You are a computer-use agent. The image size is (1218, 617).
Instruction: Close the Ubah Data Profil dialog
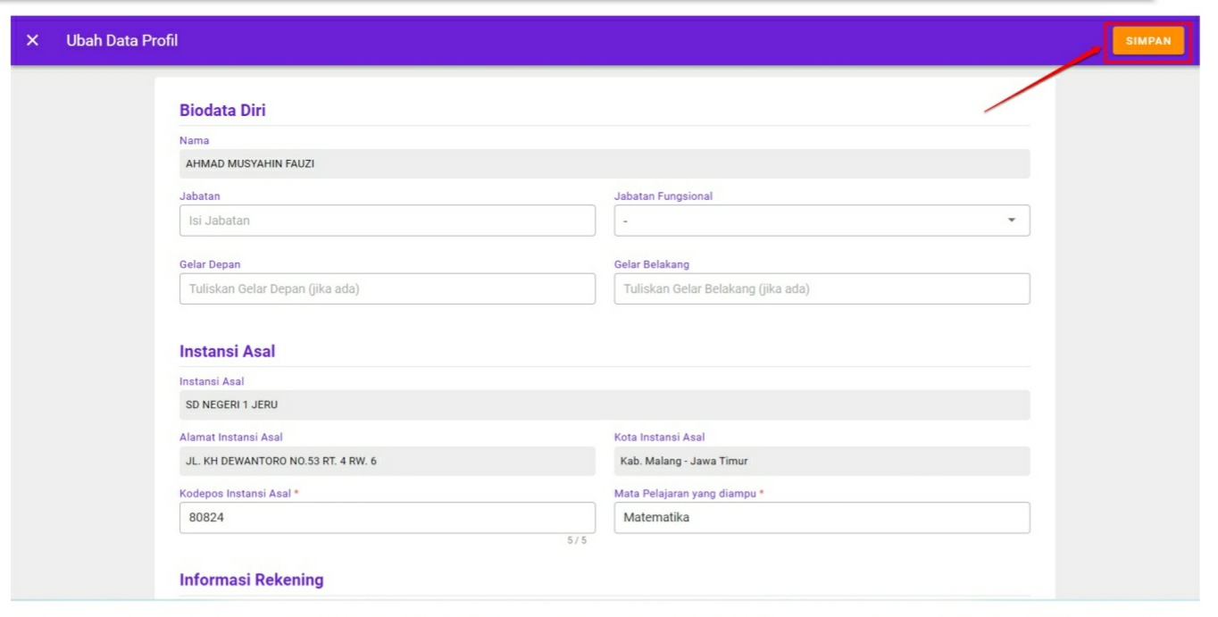(33, 40)
